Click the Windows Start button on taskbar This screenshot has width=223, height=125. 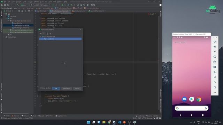(x=89, y=122)
